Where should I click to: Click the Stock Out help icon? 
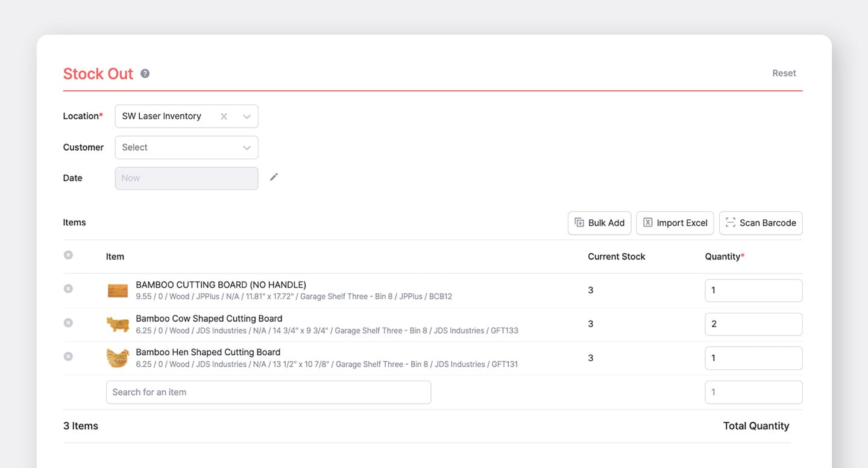pos(144,73)
